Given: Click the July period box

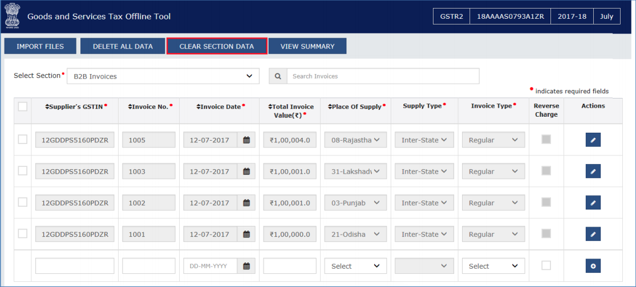Looking at the screenshot, I should click(x=607, y=17).
